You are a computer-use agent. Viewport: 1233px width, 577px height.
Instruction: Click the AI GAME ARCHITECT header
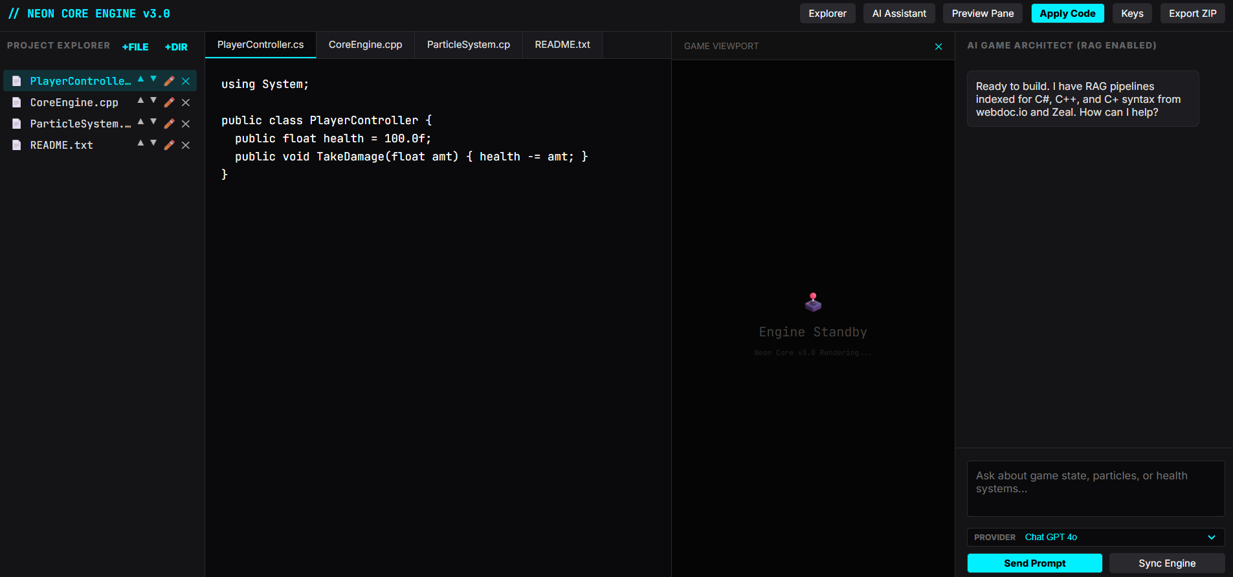(1061, 45)
